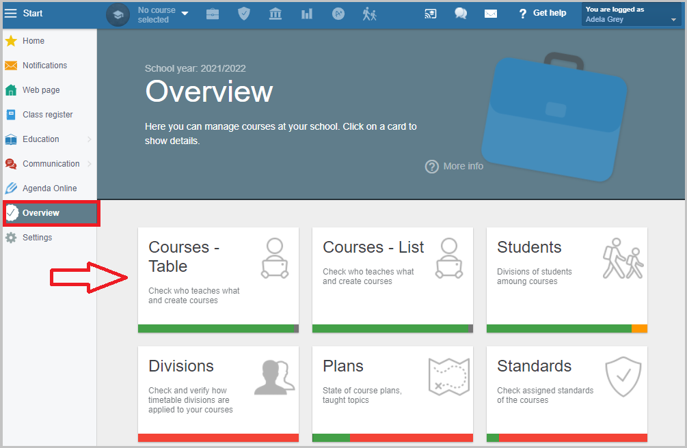Click the Overview page heading

point(209,92)
